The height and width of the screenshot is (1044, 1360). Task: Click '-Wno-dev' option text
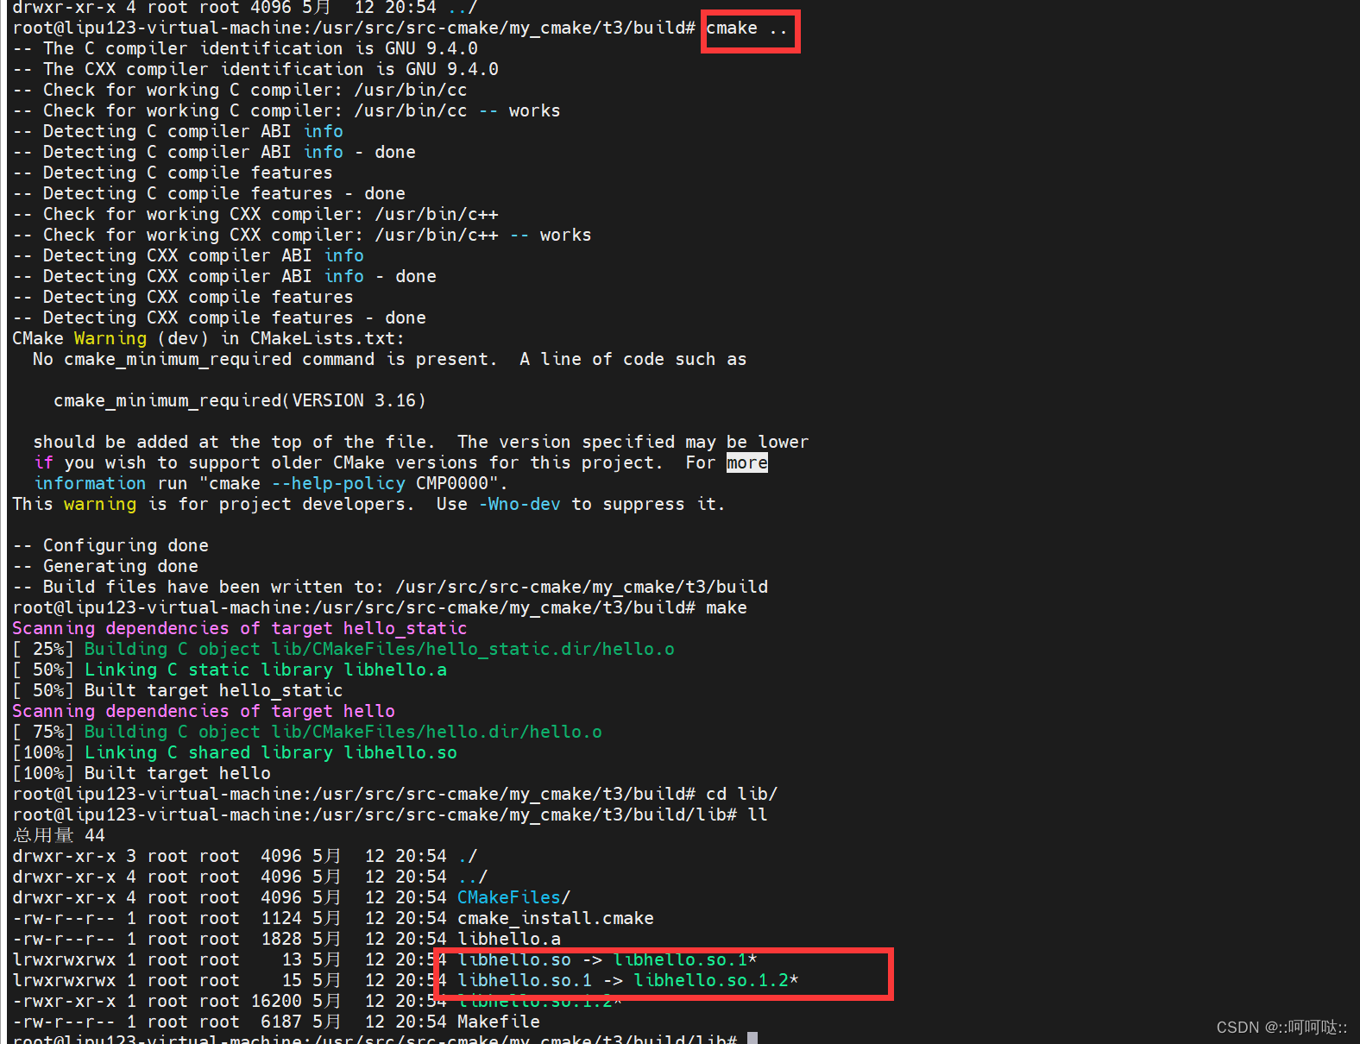(x=519, y=504)
